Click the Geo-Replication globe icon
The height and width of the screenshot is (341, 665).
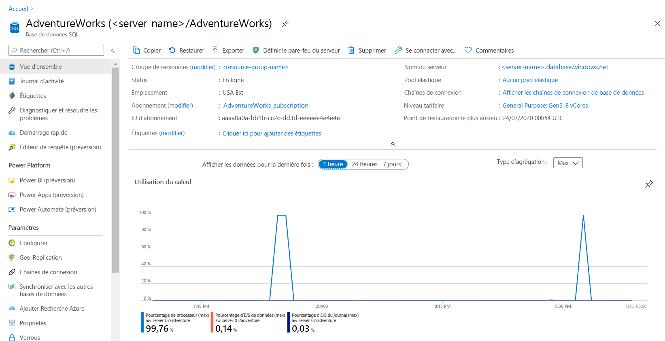(12, 258)
